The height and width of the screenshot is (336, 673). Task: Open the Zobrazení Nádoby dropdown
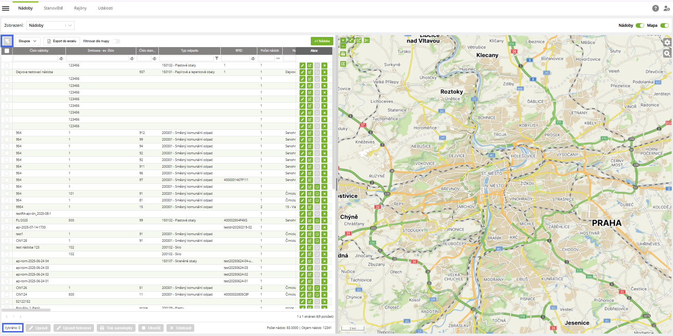tap(50, 25)
